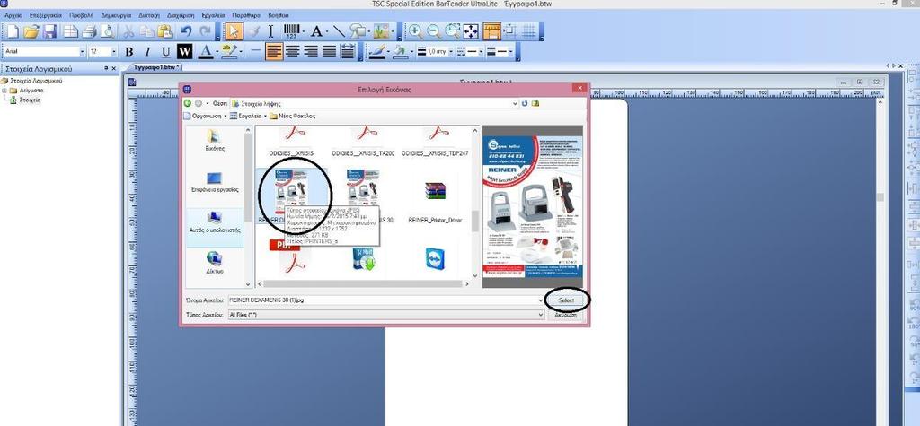The height and width of the screenshot is (426, 920).
Task: Align text right
Action: 310,51
